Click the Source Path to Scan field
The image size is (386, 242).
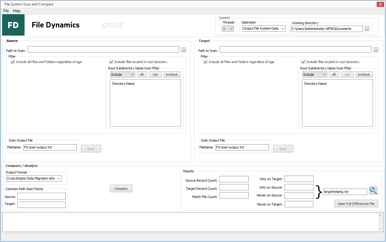[103, 49]
